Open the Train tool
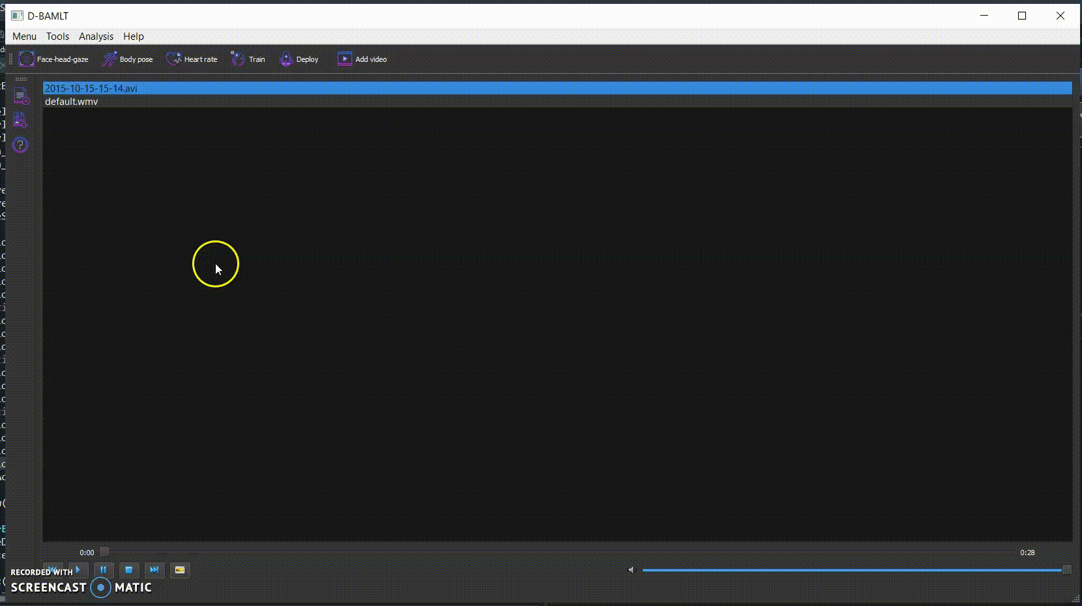Image resolution: width=1082 pixels, height=606 pixels. click(x=248, y=59)
